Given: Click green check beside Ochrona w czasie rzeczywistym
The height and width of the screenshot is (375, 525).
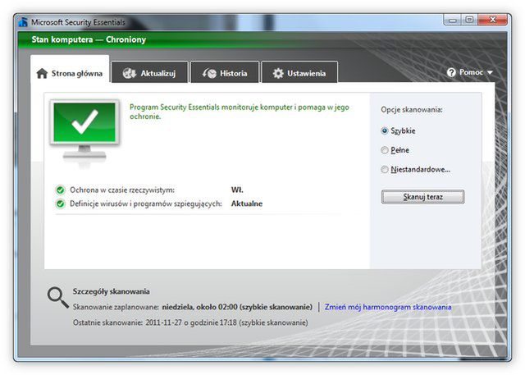Looking at the screenshot, I should [x=60, y=190].
